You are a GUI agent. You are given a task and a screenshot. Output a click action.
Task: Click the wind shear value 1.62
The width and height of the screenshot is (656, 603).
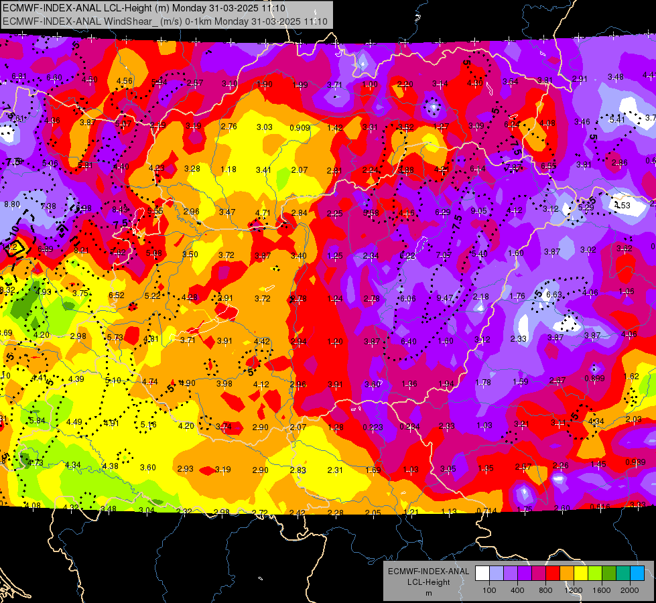pyautogui.click(x=631, y=376)
